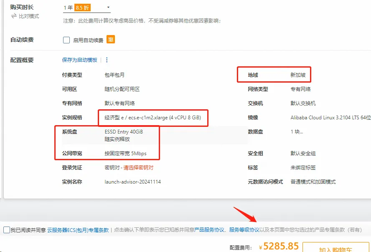Open the 1年 purchase duration dropdown
This screenshot has width=371, height=252.
(x=86, y=8)
